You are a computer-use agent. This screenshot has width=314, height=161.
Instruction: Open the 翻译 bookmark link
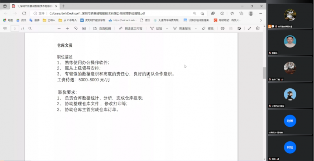[35, 20]
